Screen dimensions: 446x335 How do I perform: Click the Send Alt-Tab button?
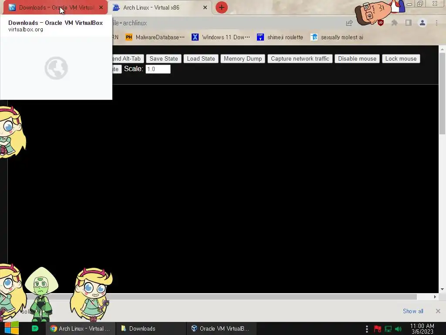click(x=128, y=59)
